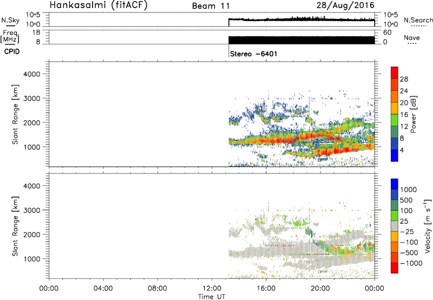Viewport: 433px width, 300px height.
Task: Click the Time UT axis title
Action: point(212,297)
